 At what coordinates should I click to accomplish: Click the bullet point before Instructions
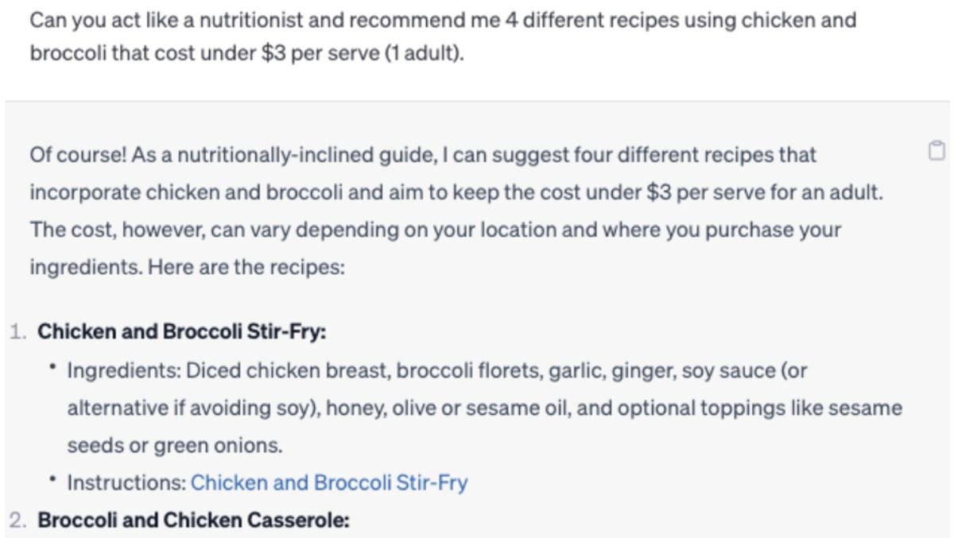coord(52,479)
